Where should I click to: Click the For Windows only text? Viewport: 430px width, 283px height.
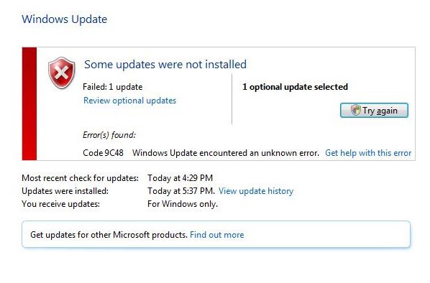click(183, 204)
